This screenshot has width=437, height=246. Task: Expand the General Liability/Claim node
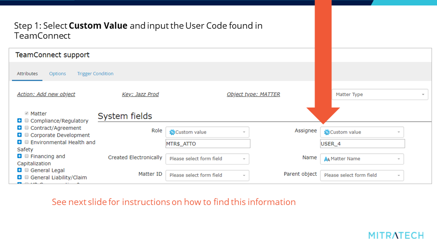pos(19,177)
